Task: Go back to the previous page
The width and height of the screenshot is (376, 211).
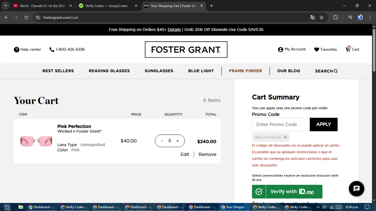Action: [6, 17]
